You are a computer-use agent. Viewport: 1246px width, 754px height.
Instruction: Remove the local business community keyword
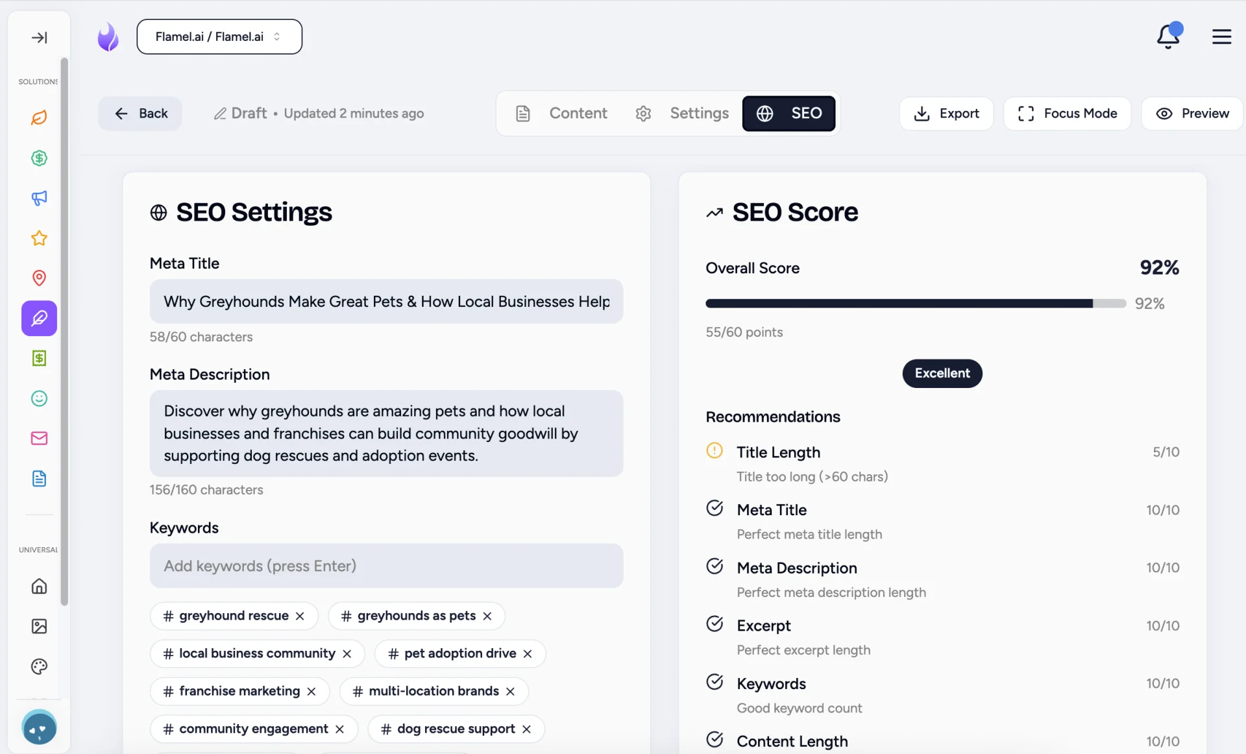pyautogui.click(x=347, y=653)
